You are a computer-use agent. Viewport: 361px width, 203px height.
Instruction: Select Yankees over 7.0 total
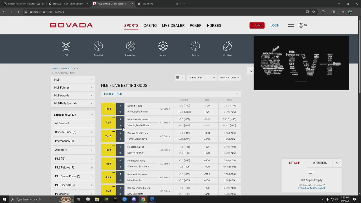pyautogui.click(x=230, y=175)
